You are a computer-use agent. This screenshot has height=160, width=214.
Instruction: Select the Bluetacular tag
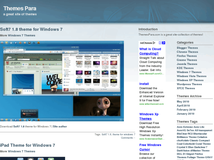point(200,134)
